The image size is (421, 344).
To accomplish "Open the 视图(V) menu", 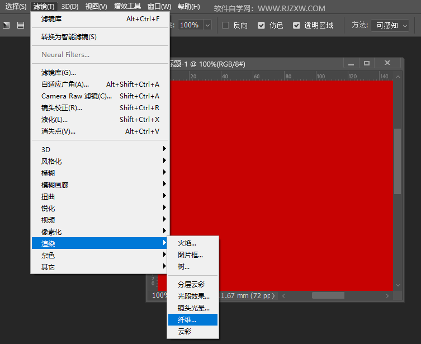I will pos(96,7).
